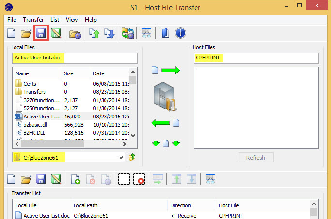Click the local files horizontal scroll left arrow
Screen dimensions: 331x219
click(x=17, y=144)
